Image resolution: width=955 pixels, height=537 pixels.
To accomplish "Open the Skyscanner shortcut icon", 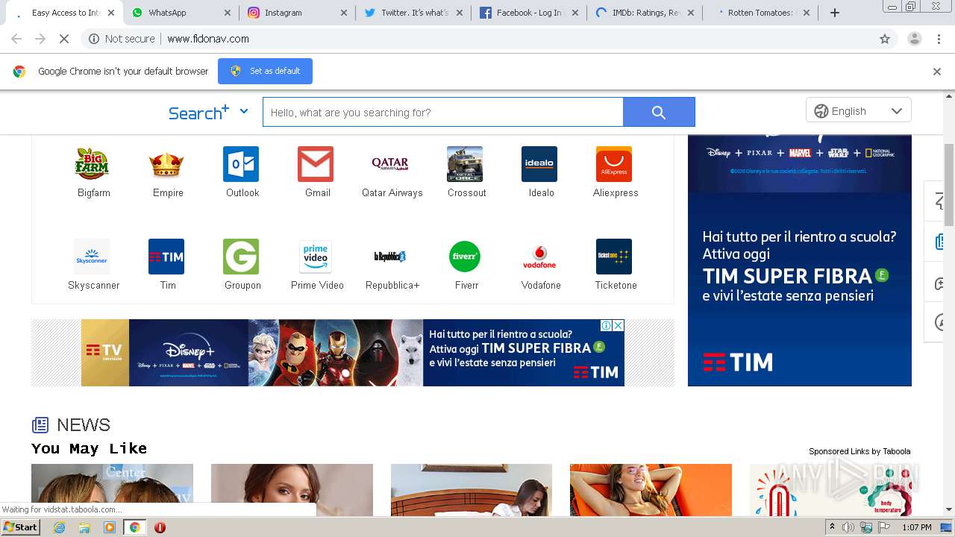I will pos(92,257).
